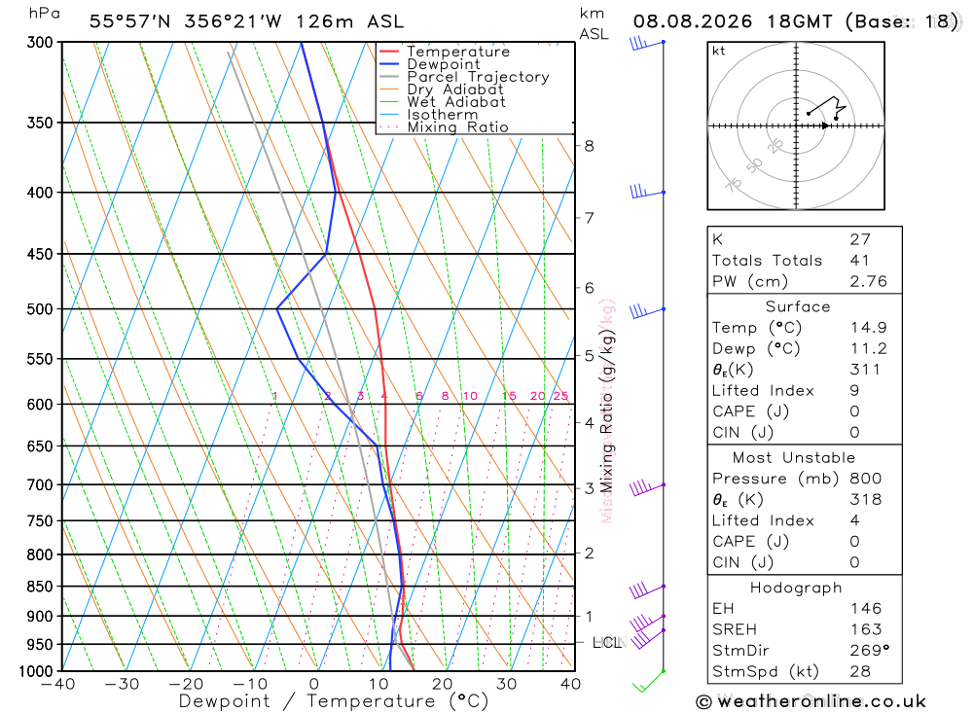Viewport: 973px width, 713px height.
Task: Click the EH value '146'
Action: [866, 609]
